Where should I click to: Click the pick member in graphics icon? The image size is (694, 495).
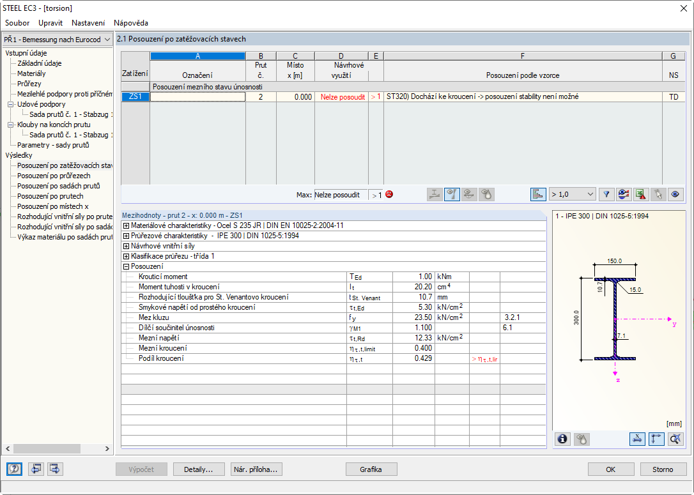tap(658, 194)
